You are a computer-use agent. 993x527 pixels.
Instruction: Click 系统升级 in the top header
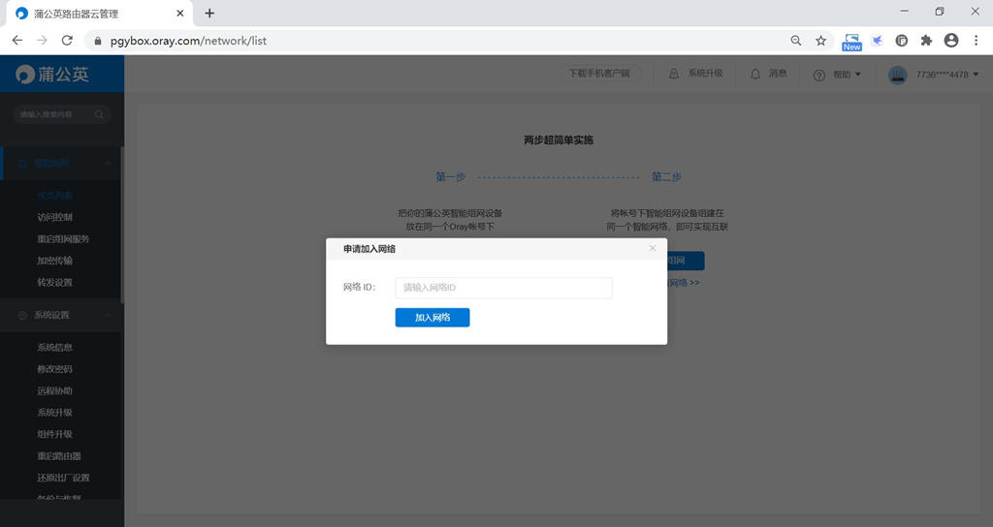696,74
